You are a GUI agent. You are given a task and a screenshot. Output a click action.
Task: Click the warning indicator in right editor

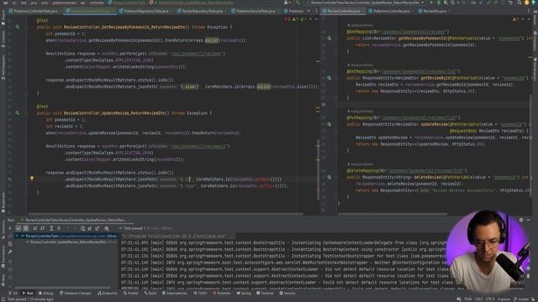515,19
